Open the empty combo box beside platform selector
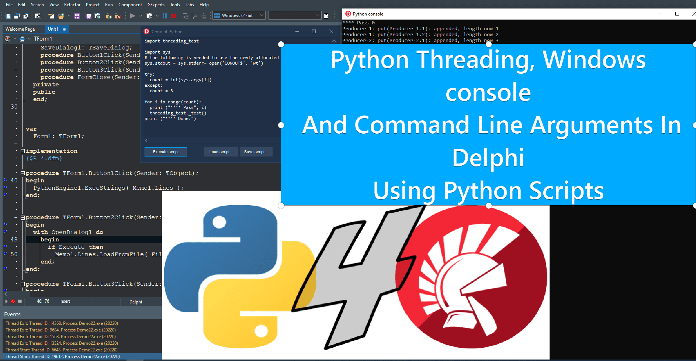The width and height of the screenshot is (696, 361). point(318,15)
